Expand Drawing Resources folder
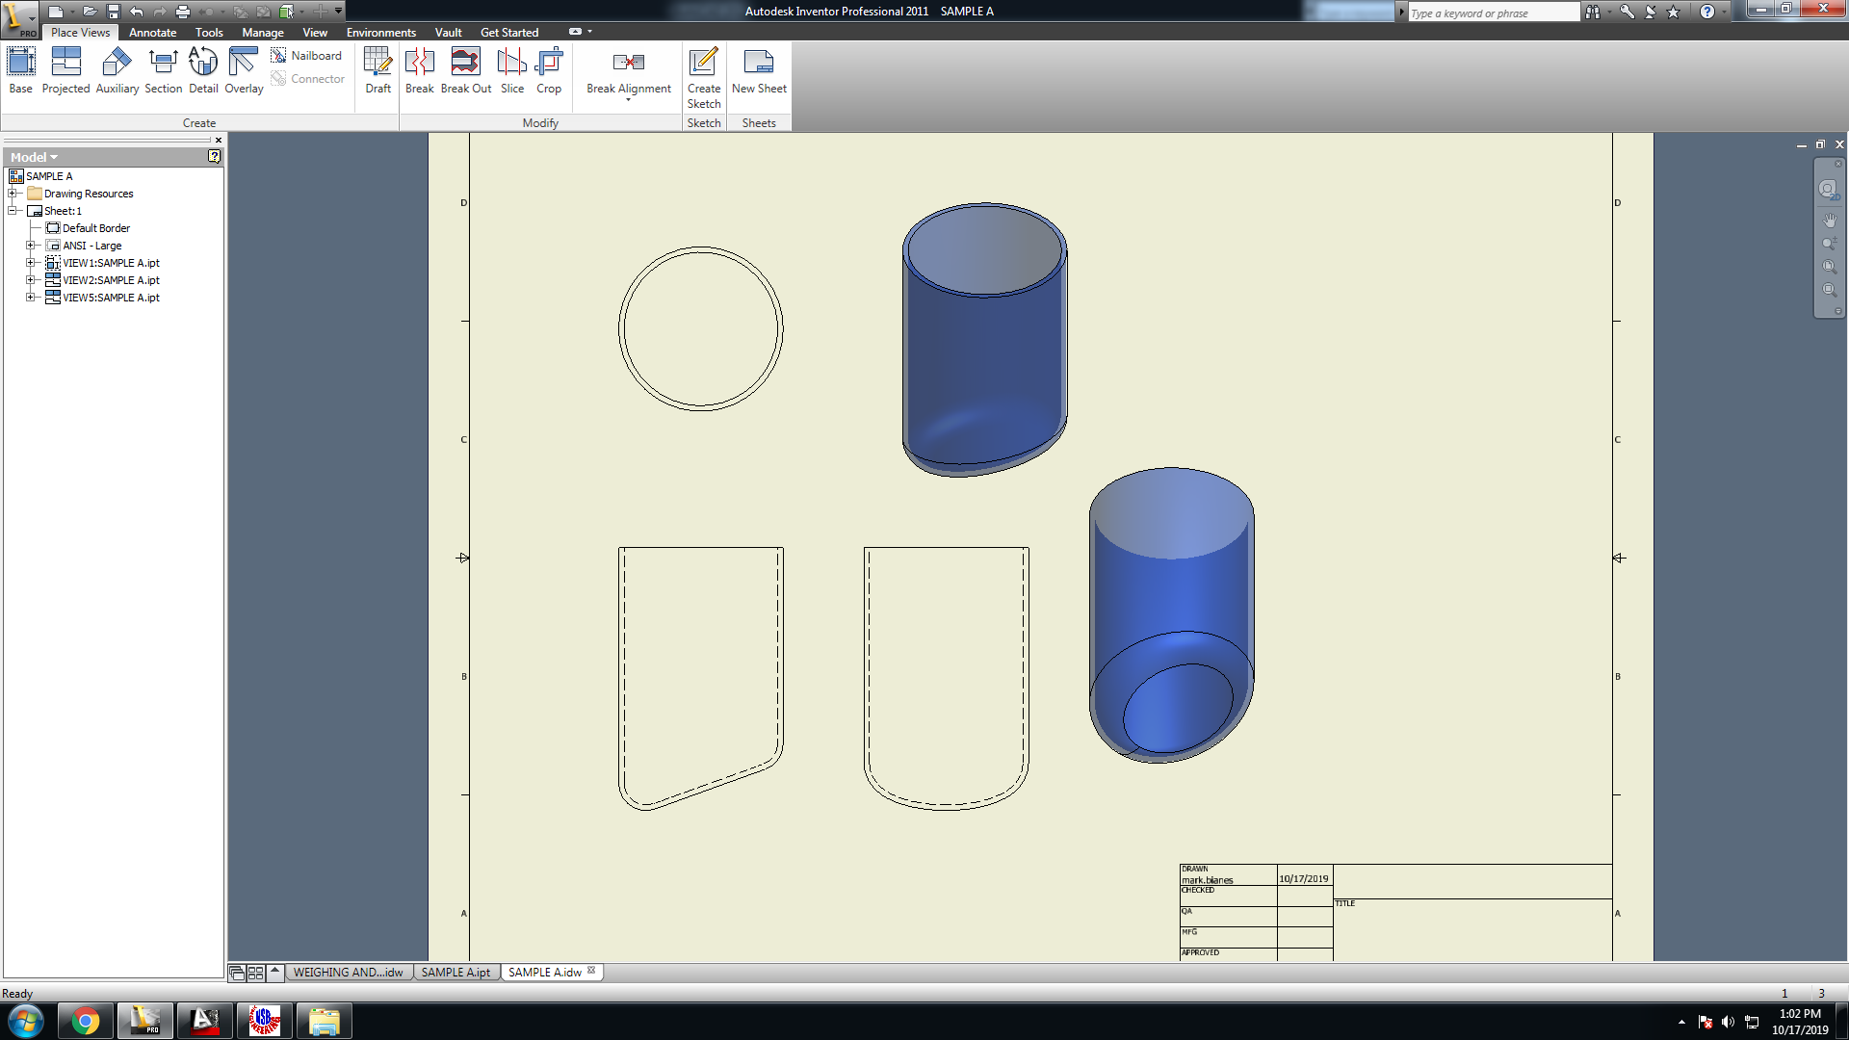Image resolution: width=1849 pixels, height=1040 pixels. click(13, 194)
